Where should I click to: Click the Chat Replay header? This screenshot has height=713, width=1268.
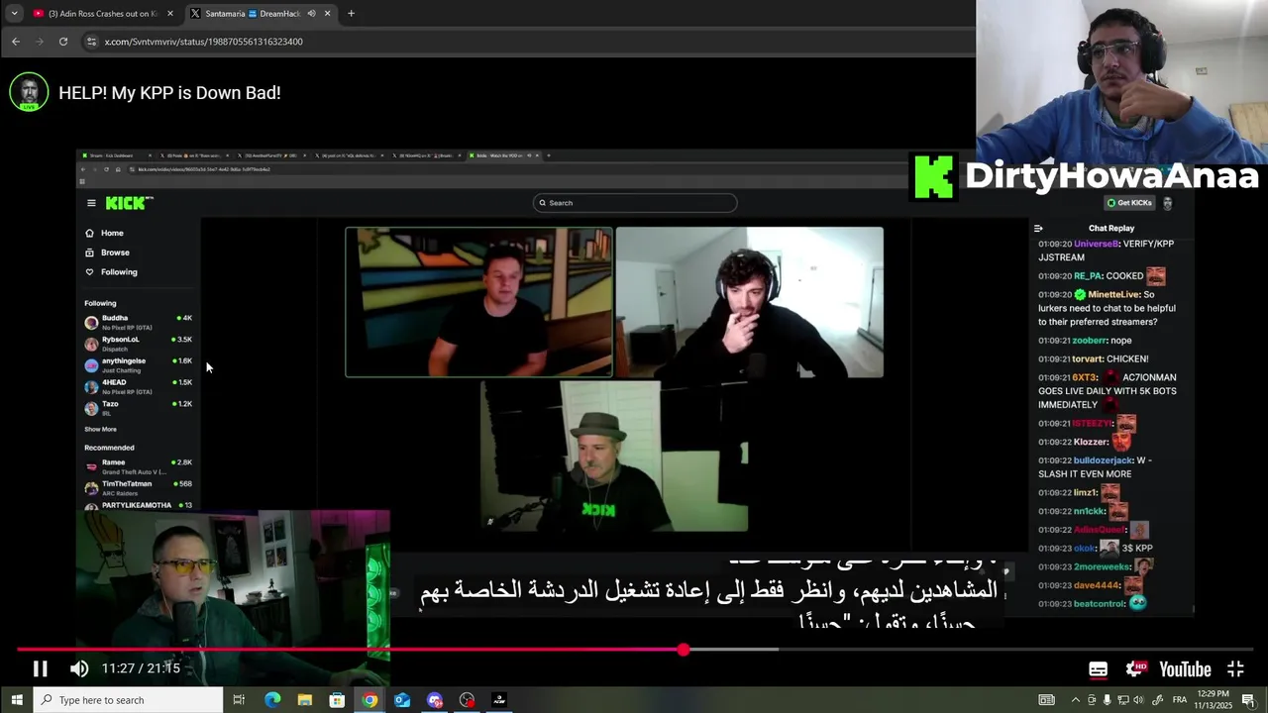[x=1111, y=228]
